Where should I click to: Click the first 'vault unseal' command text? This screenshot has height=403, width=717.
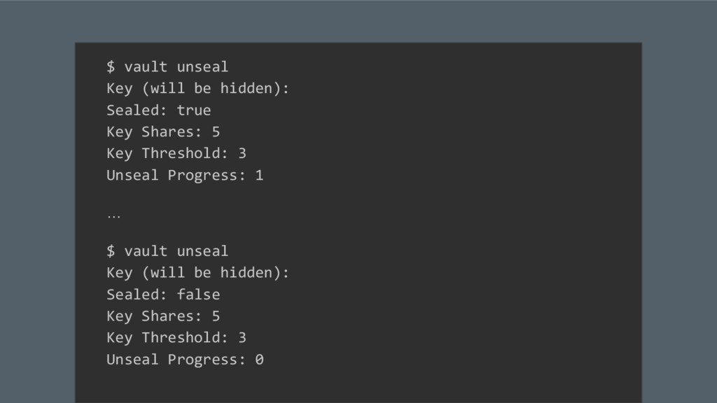coord(176,67)
